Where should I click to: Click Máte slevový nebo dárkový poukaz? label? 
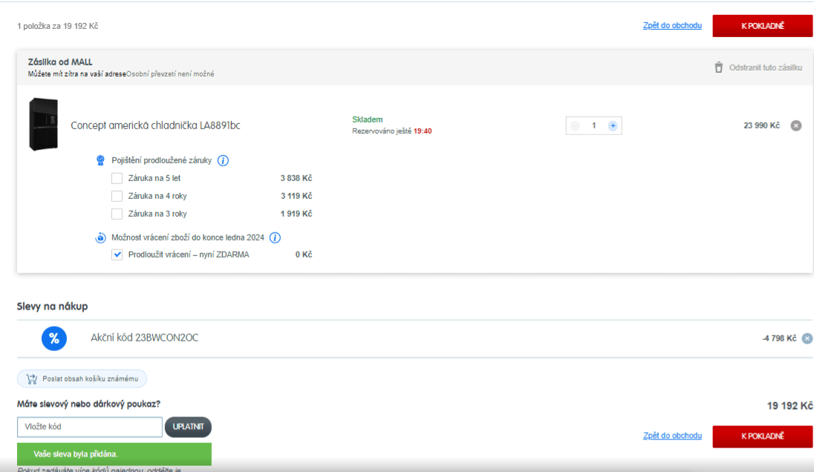[x=89, y=404]
